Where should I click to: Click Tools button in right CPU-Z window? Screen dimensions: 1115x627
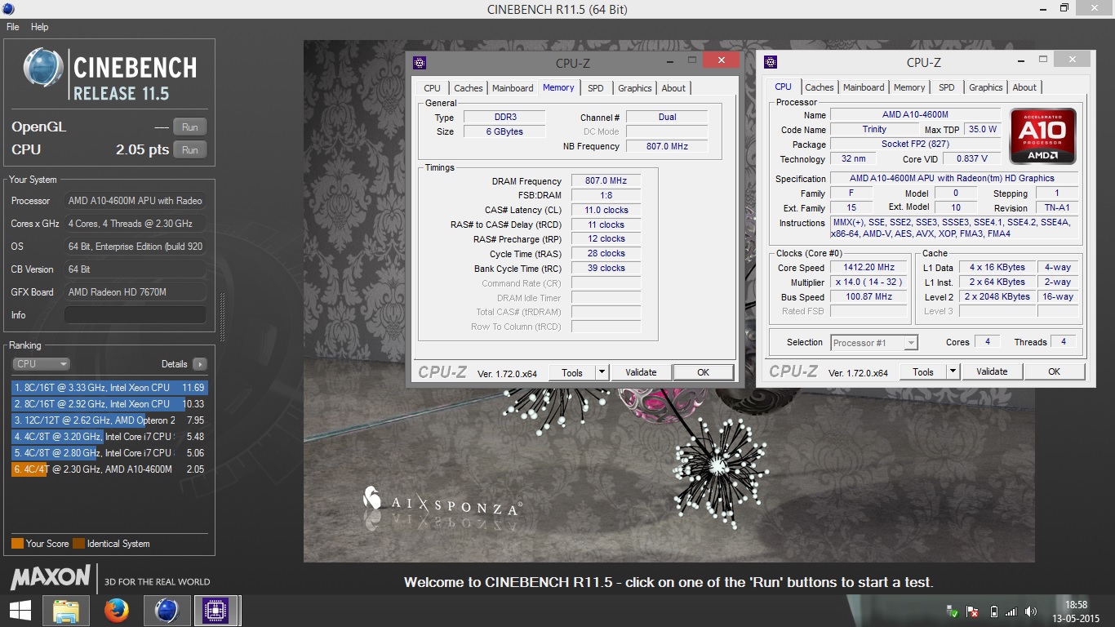click(923, 371)
